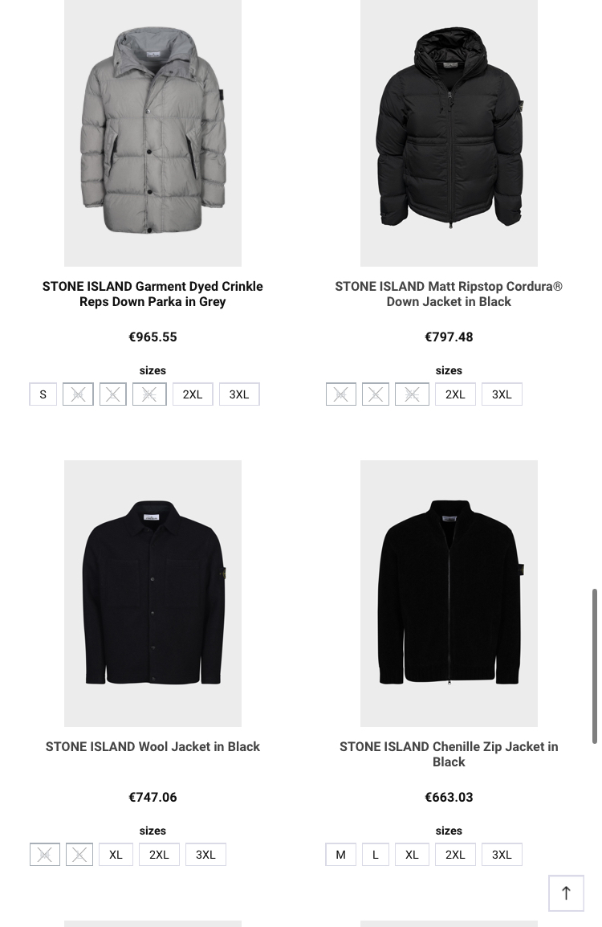Screen dimensions: 602x927
Task: Select size 2XL for Grey Down Parka
Action: pos(193,394)
